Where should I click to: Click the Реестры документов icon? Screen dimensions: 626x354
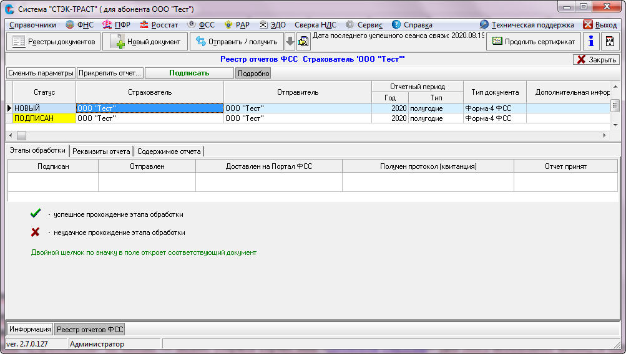pos(19,42)
